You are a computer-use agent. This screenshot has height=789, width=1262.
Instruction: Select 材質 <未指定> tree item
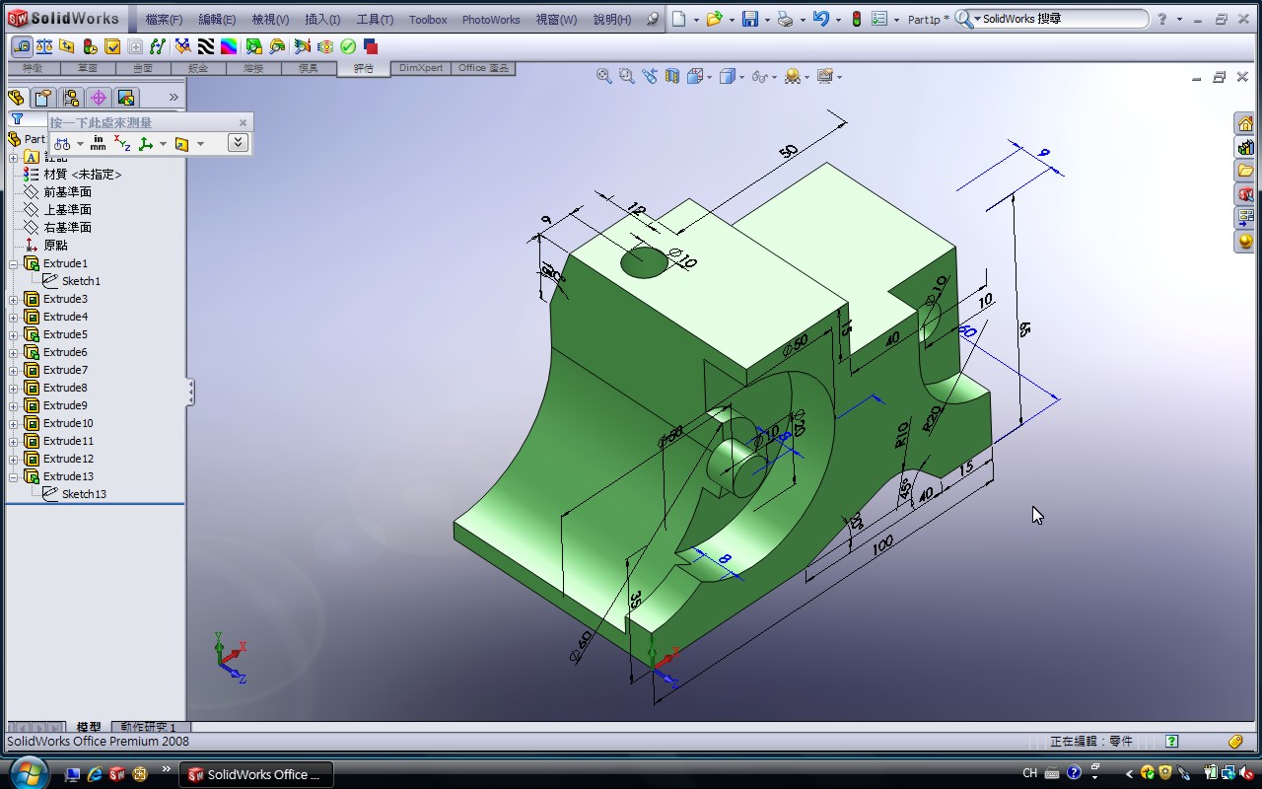click(83, 175)
